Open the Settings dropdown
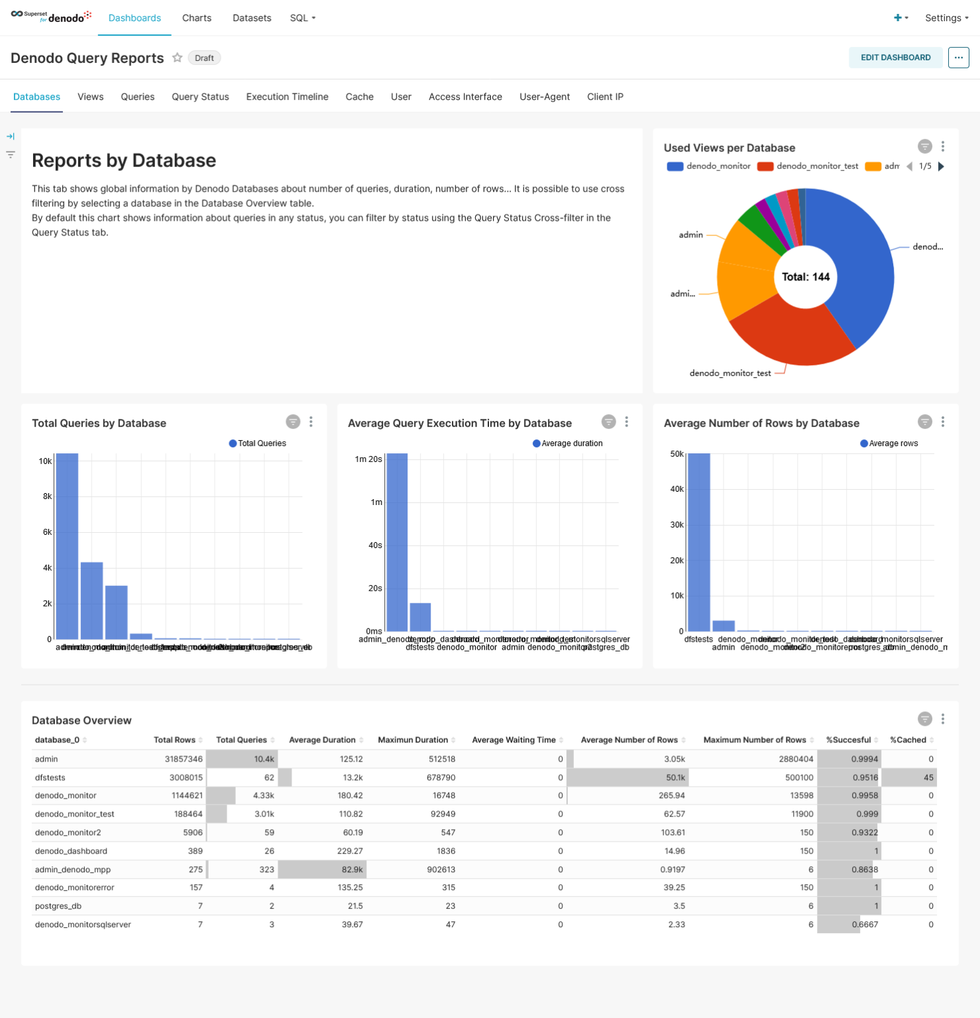Viewport: 980px width, 1018px height. point(946,18)
